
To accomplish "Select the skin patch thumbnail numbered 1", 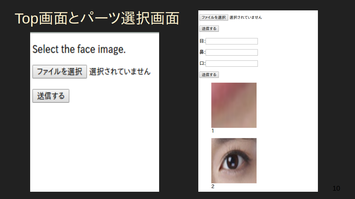I will (234, 105).
